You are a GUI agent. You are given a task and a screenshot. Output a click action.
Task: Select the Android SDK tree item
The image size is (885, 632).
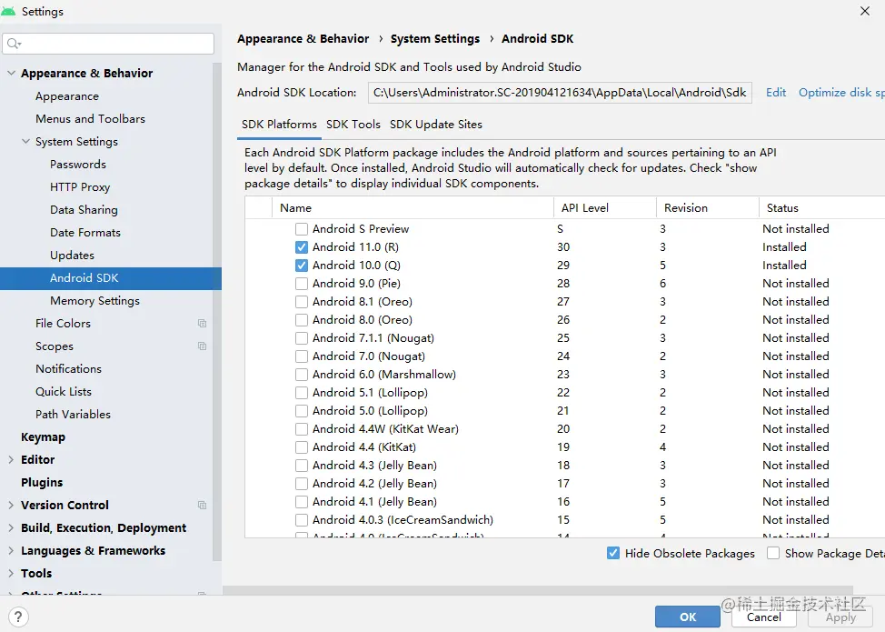[x=111, y=278]
